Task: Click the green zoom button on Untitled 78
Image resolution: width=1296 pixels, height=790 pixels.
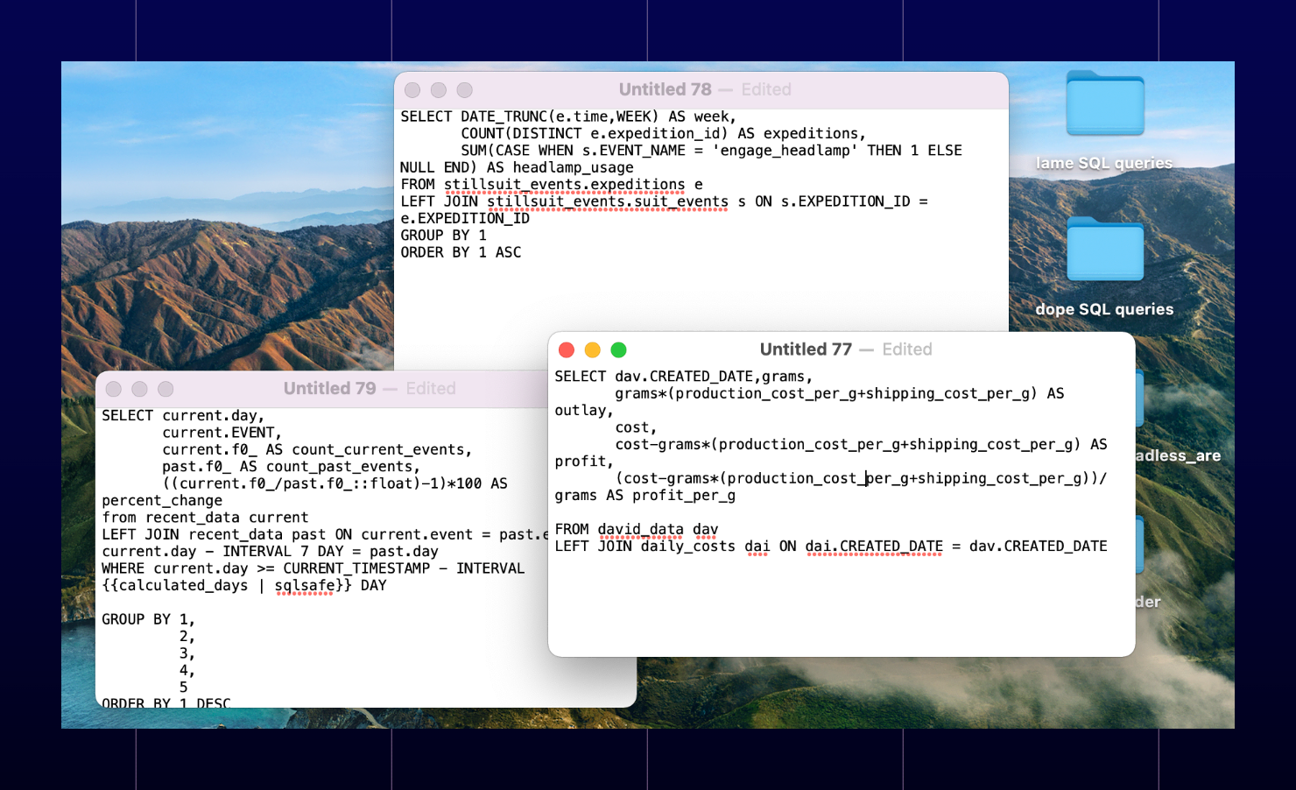Action: click(464, 89)
